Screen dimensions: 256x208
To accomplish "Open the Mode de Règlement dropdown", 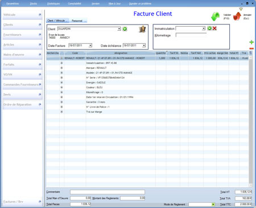I will 213,205.
